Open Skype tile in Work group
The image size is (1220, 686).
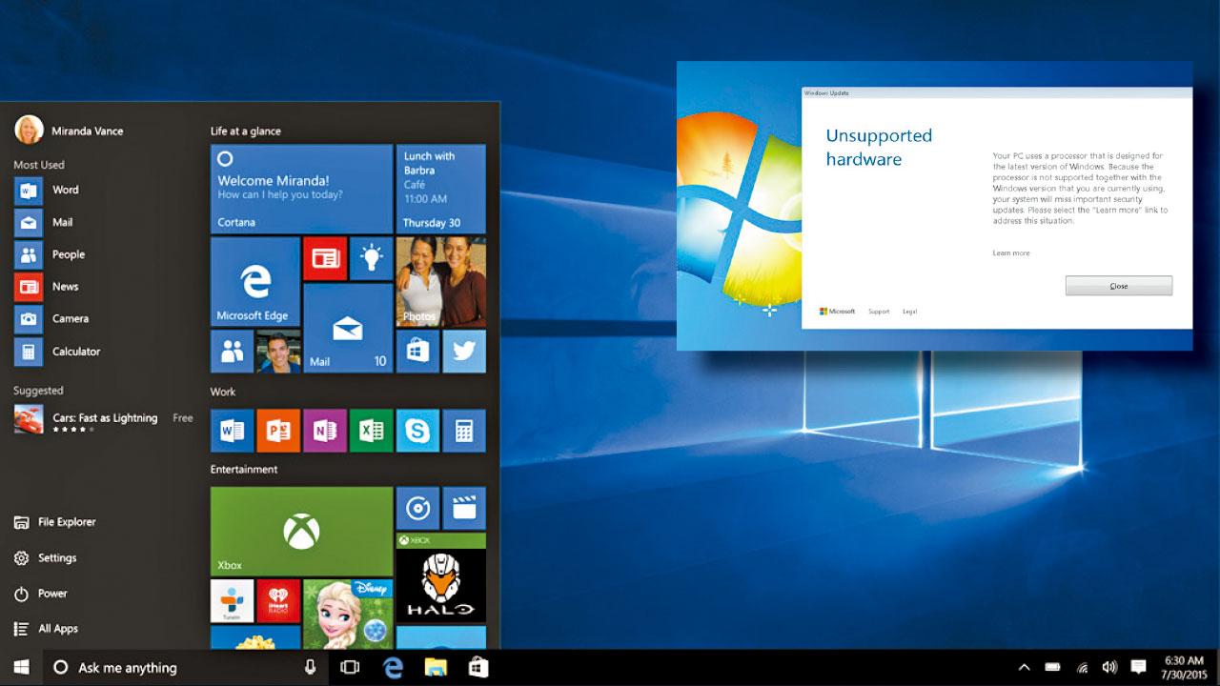click(417, 431)
